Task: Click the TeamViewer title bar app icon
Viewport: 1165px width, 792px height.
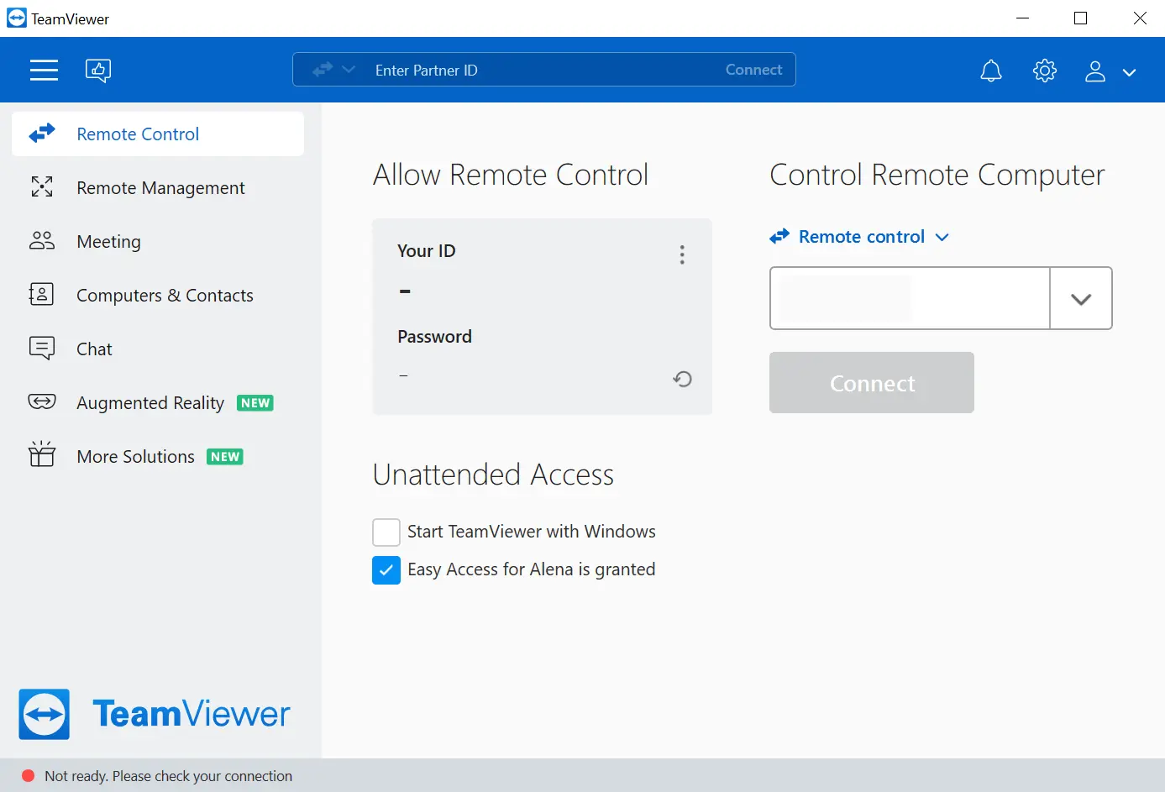Action: click(17, 18)
